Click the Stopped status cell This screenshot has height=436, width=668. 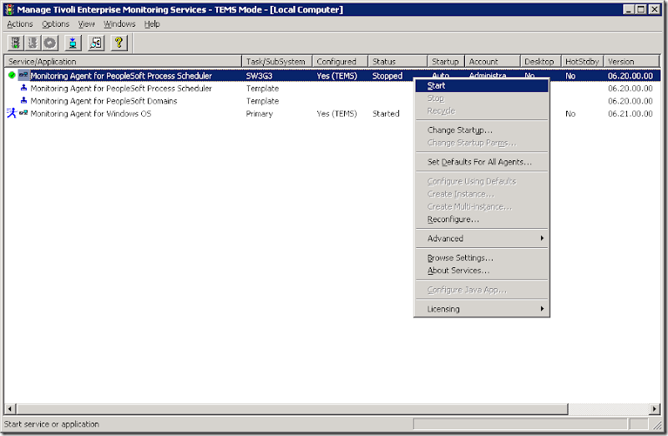[387, 76]
